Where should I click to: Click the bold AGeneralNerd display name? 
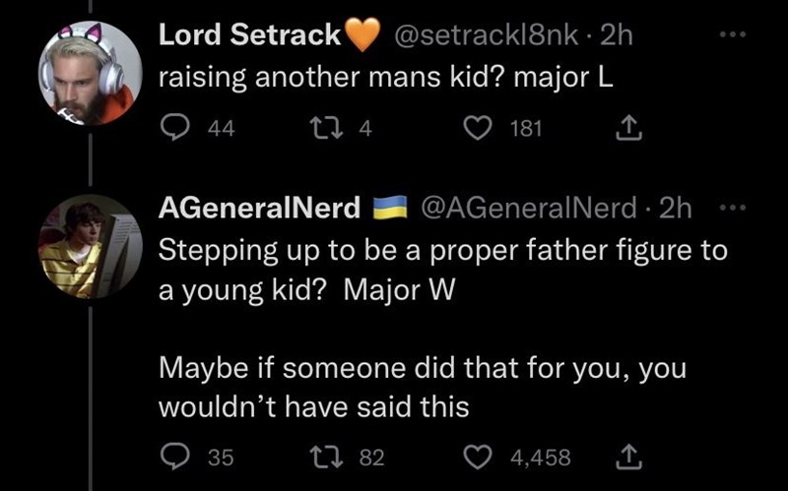(x=260, y=209)
